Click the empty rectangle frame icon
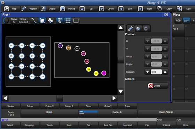Screen dimensions: 195x129 click(76, 21)
